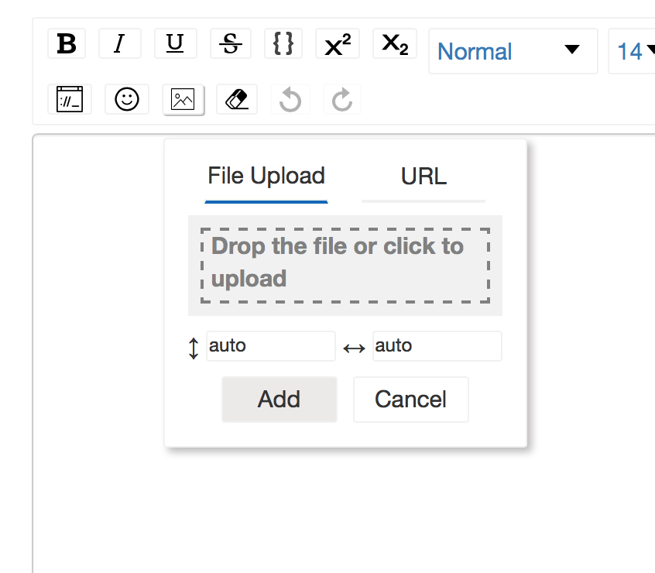Toggle underline formatting
The width and height of the screenshot is (655, 573).
coord(175,43)
